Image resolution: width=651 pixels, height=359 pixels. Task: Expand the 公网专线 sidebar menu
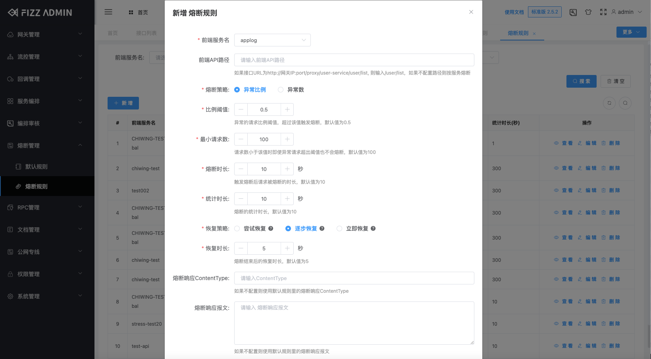(x=47, y=252)
